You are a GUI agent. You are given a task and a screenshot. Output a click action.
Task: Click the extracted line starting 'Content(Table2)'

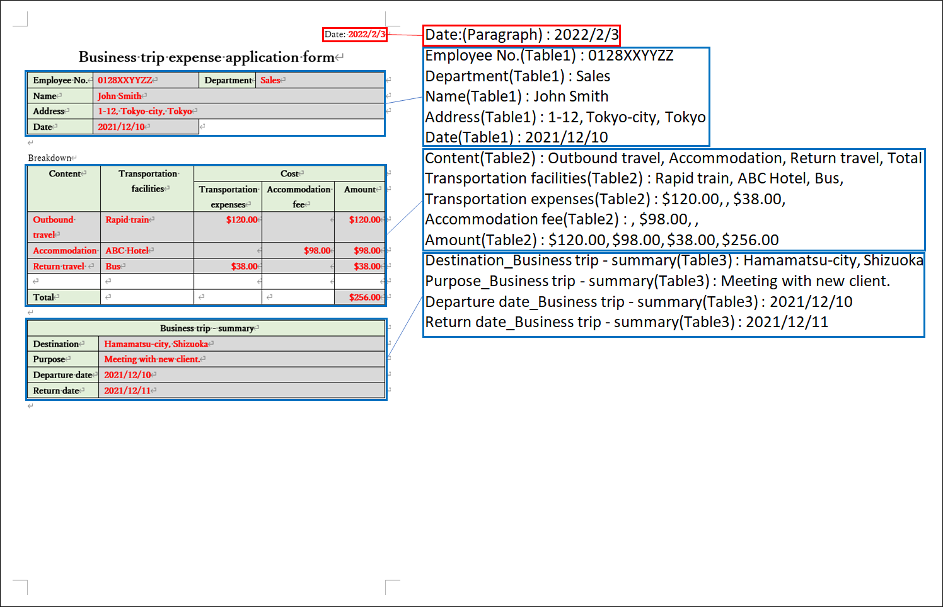(673, 158)
